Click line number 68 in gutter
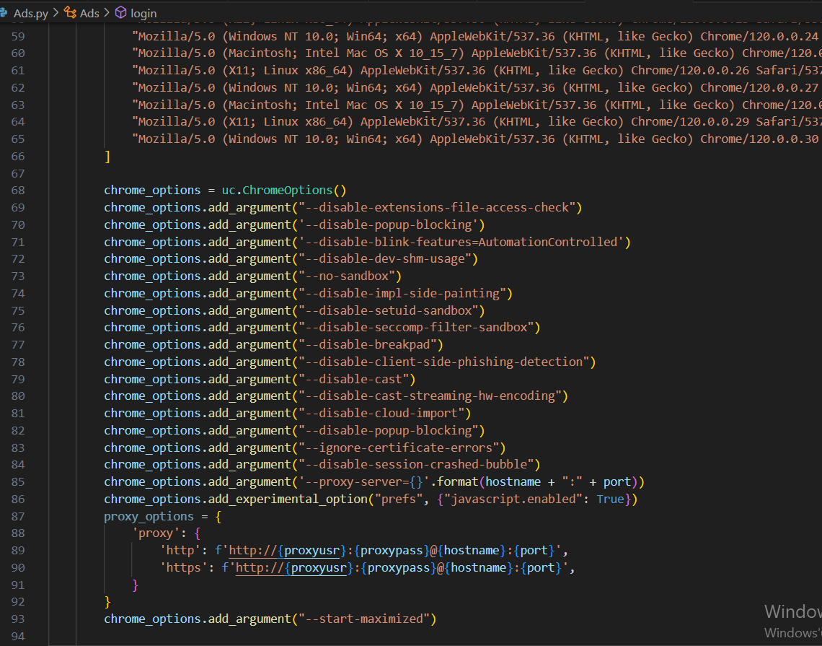Image resolution: width=822 pixels, height=646 pixels. tap(18, 191)
